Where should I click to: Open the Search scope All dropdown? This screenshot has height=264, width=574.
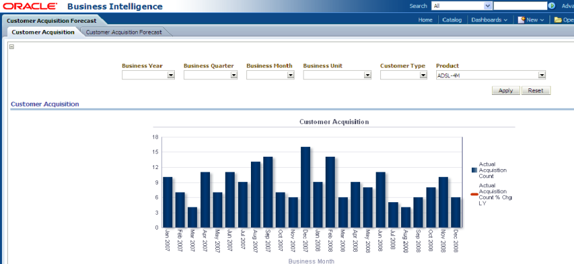tap(488, 6)
